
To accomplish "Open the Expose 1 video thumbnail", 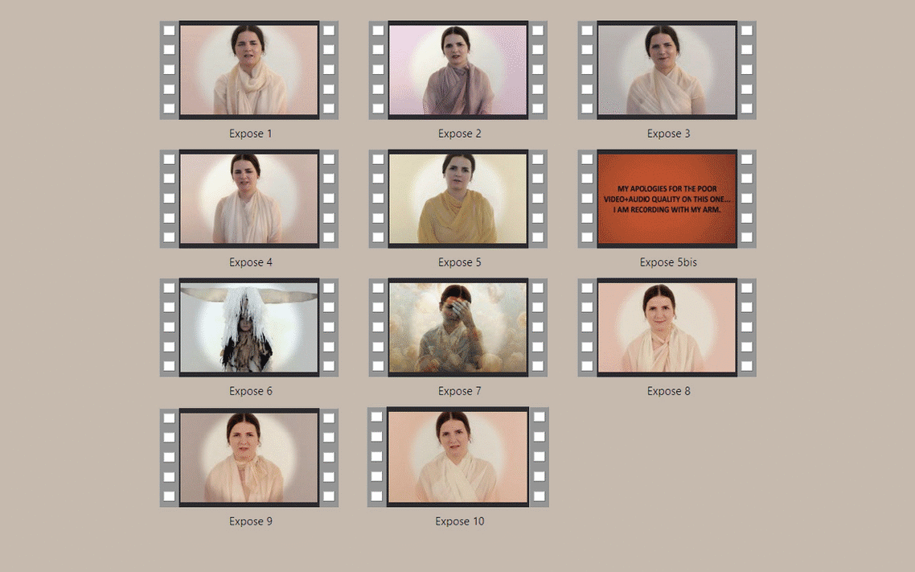I will 249,70.
